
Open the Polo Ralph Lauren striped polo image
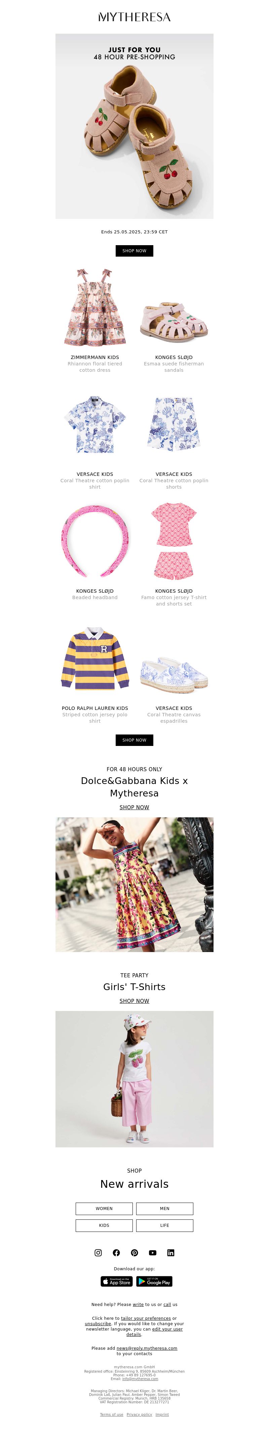[x=95, y=659]
